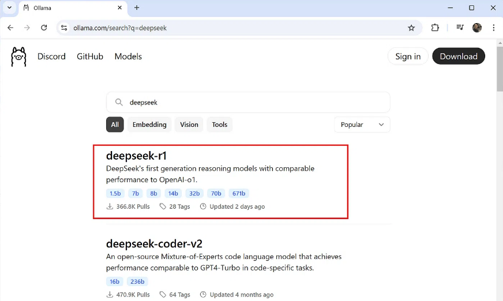Open Chrome's three-dot menu
This screenshot has height=301, width=503.
(x=494, y=28)
